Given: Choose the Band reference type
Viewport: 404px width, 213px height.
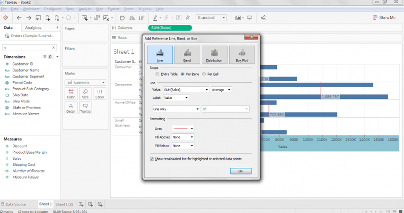Looking at the screenshot, I should [188, 55].
